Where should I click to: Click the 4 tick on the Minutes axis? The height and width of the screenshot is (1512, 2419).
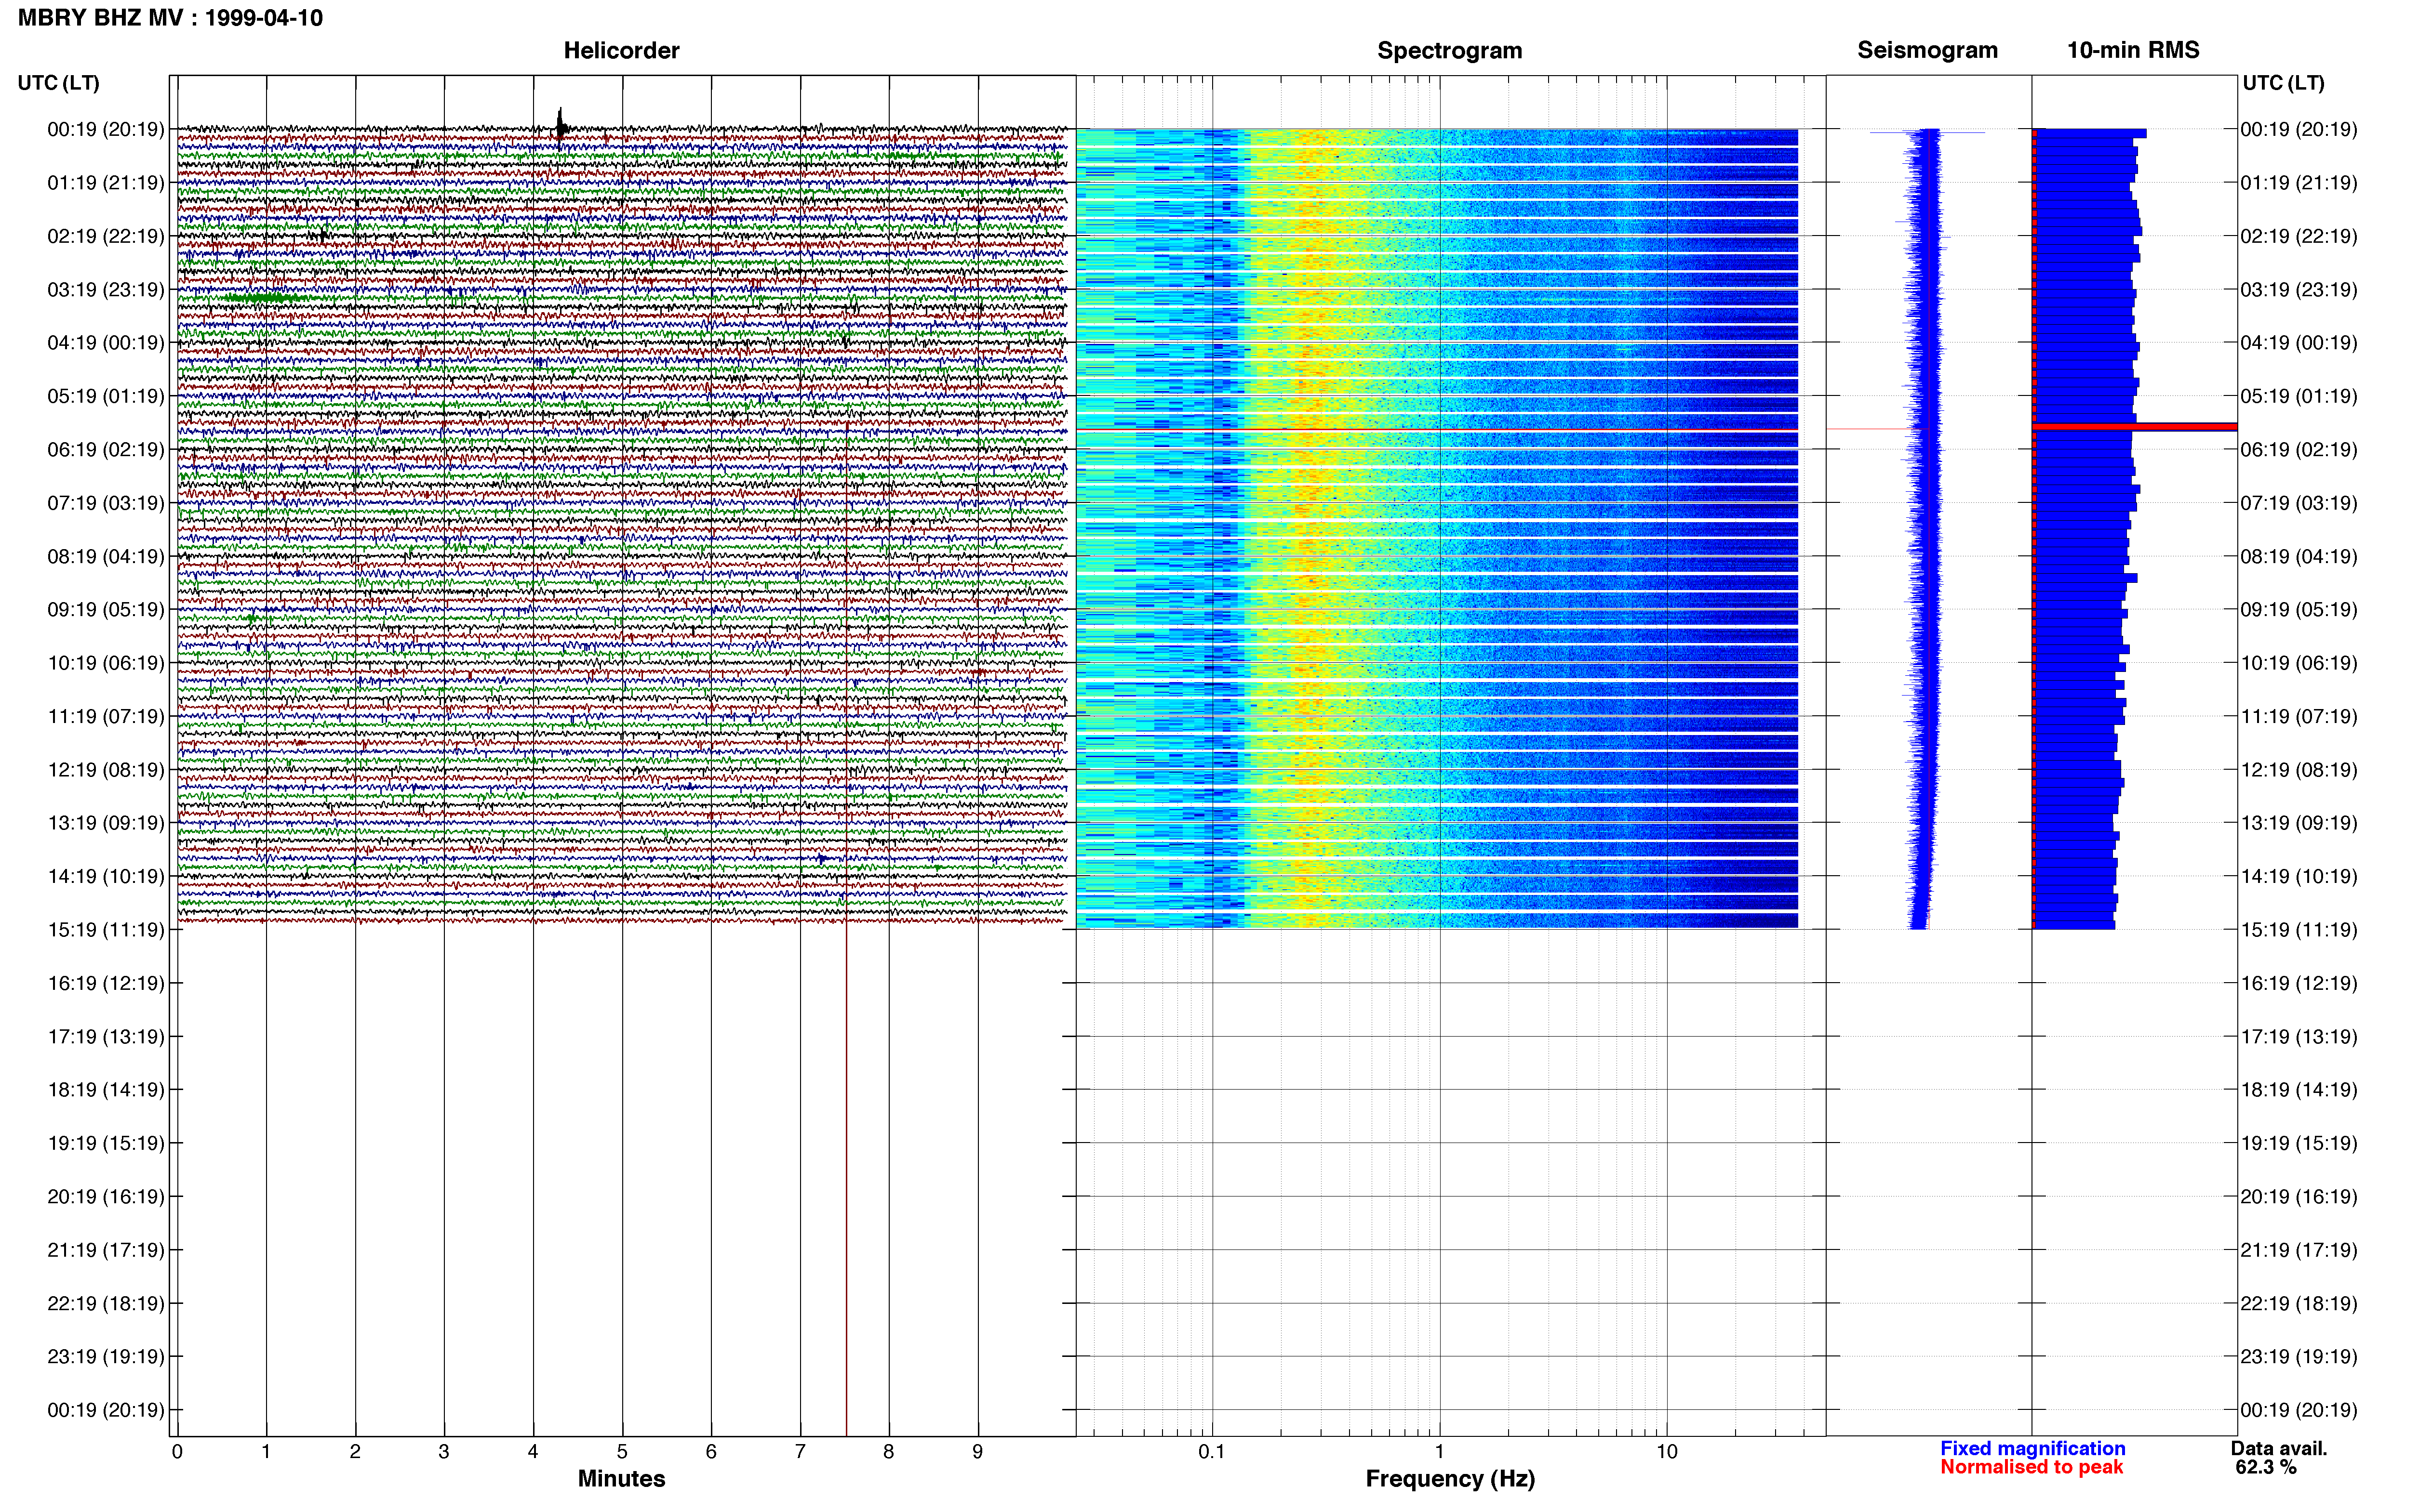pos(533,1452)
